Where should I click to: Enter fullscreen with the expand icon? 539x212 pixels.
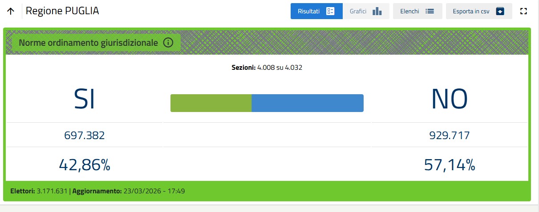[523, 11]
